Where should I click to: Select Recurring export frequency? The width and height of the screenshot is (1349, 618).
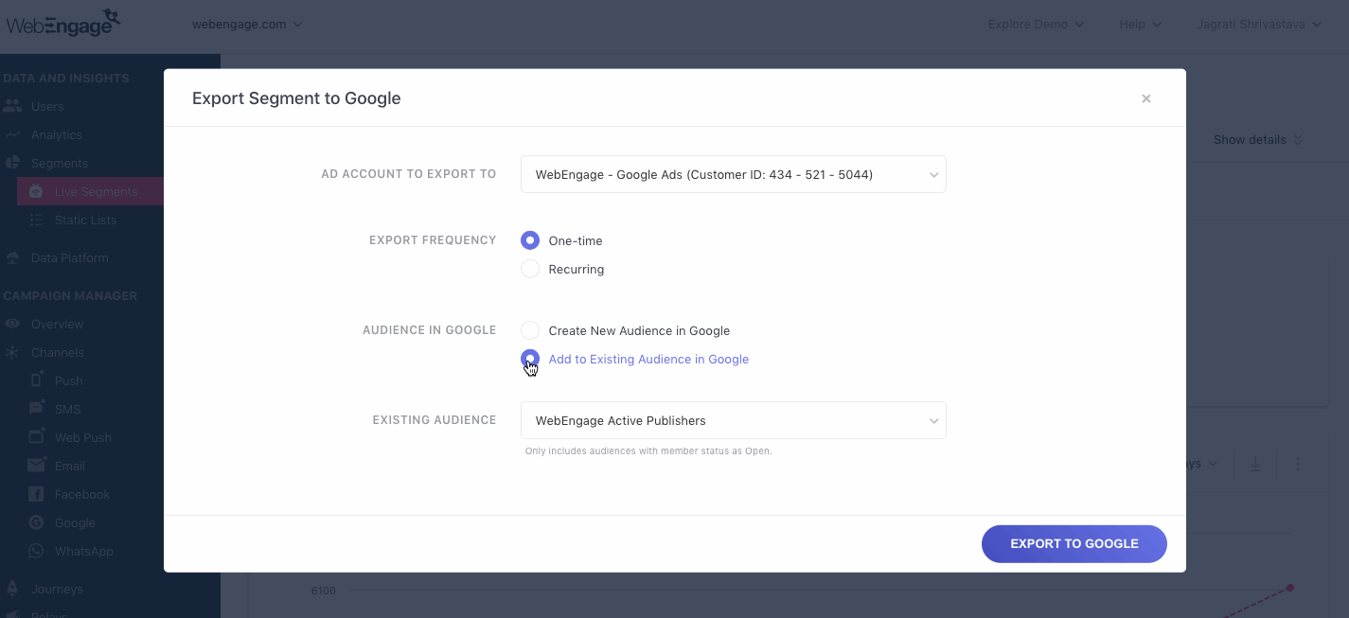click(x=530, y=269)
